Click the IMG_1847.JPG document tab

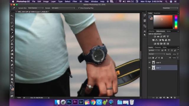pos(32,12)
